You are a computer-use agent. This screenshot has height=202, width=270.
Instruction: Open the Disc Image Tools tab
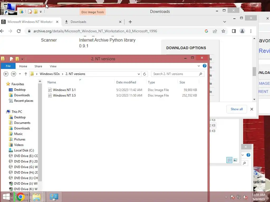[x=93, y=12]
